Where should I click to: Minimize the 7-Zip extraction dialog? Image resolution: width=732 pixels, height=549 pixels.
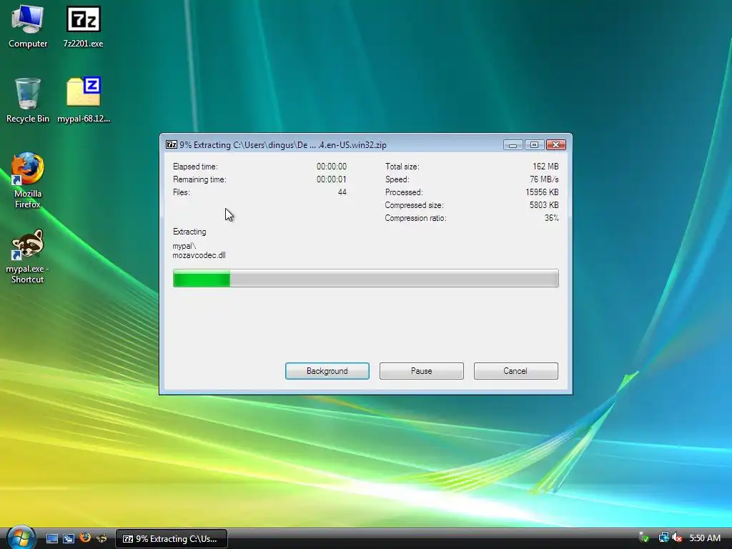point(513,144)
